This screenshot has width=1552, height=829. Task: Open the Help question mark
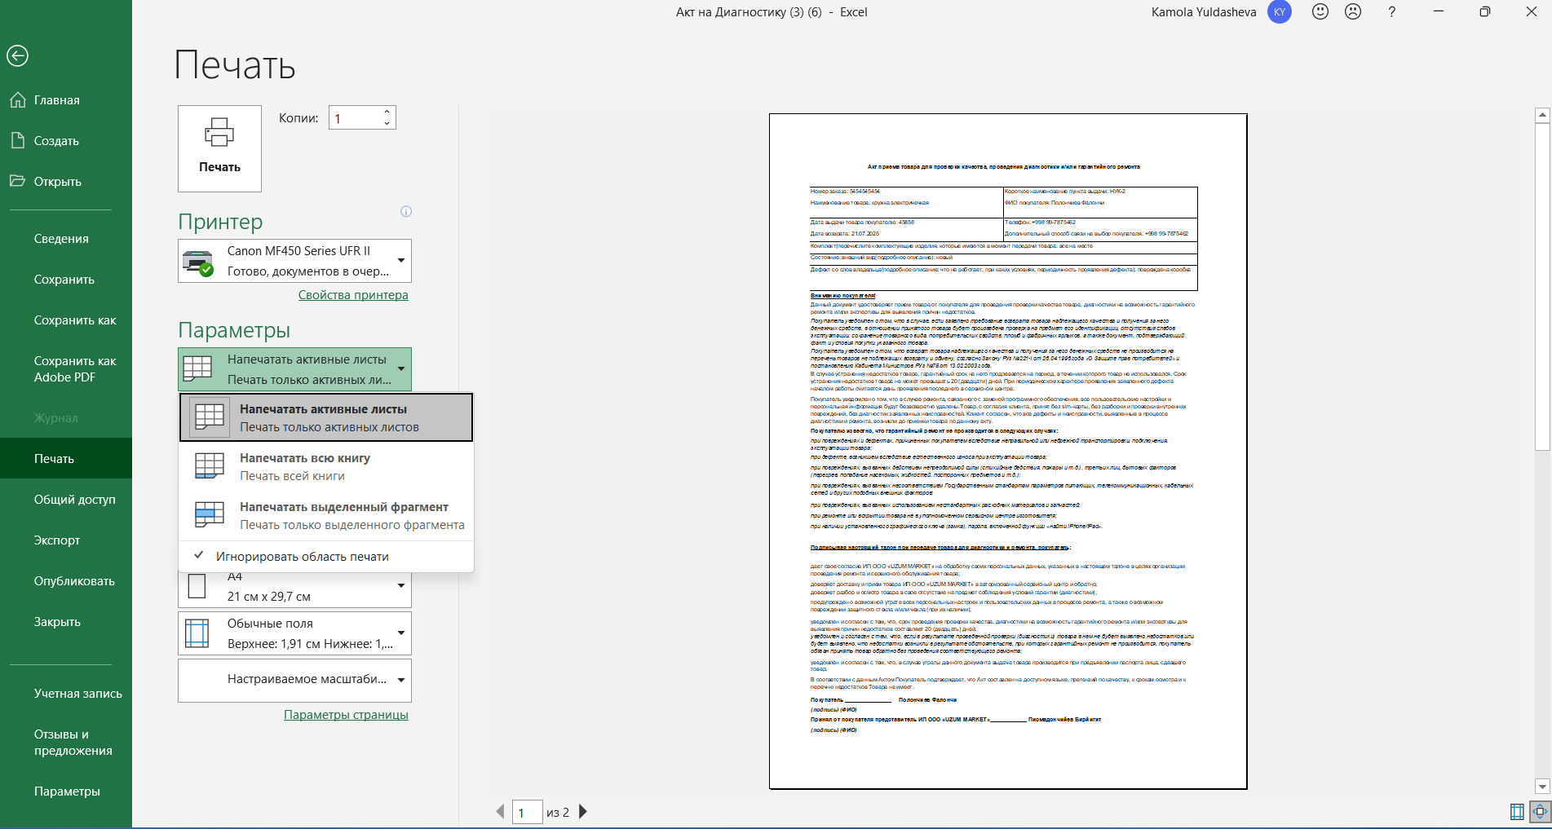coord(1391,12)
